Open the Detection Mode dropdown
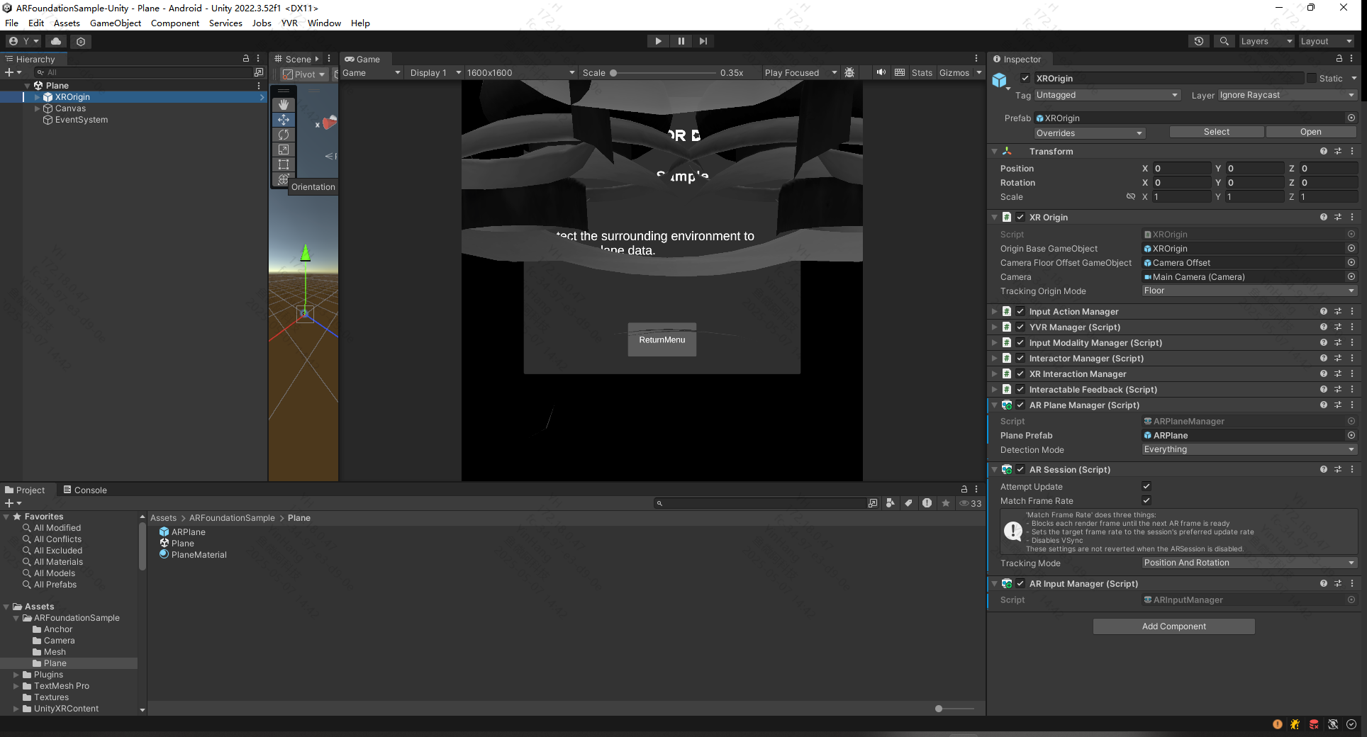Image resolution: width=1367 pixels, height=737 pixels. (x=1248, y=449)
